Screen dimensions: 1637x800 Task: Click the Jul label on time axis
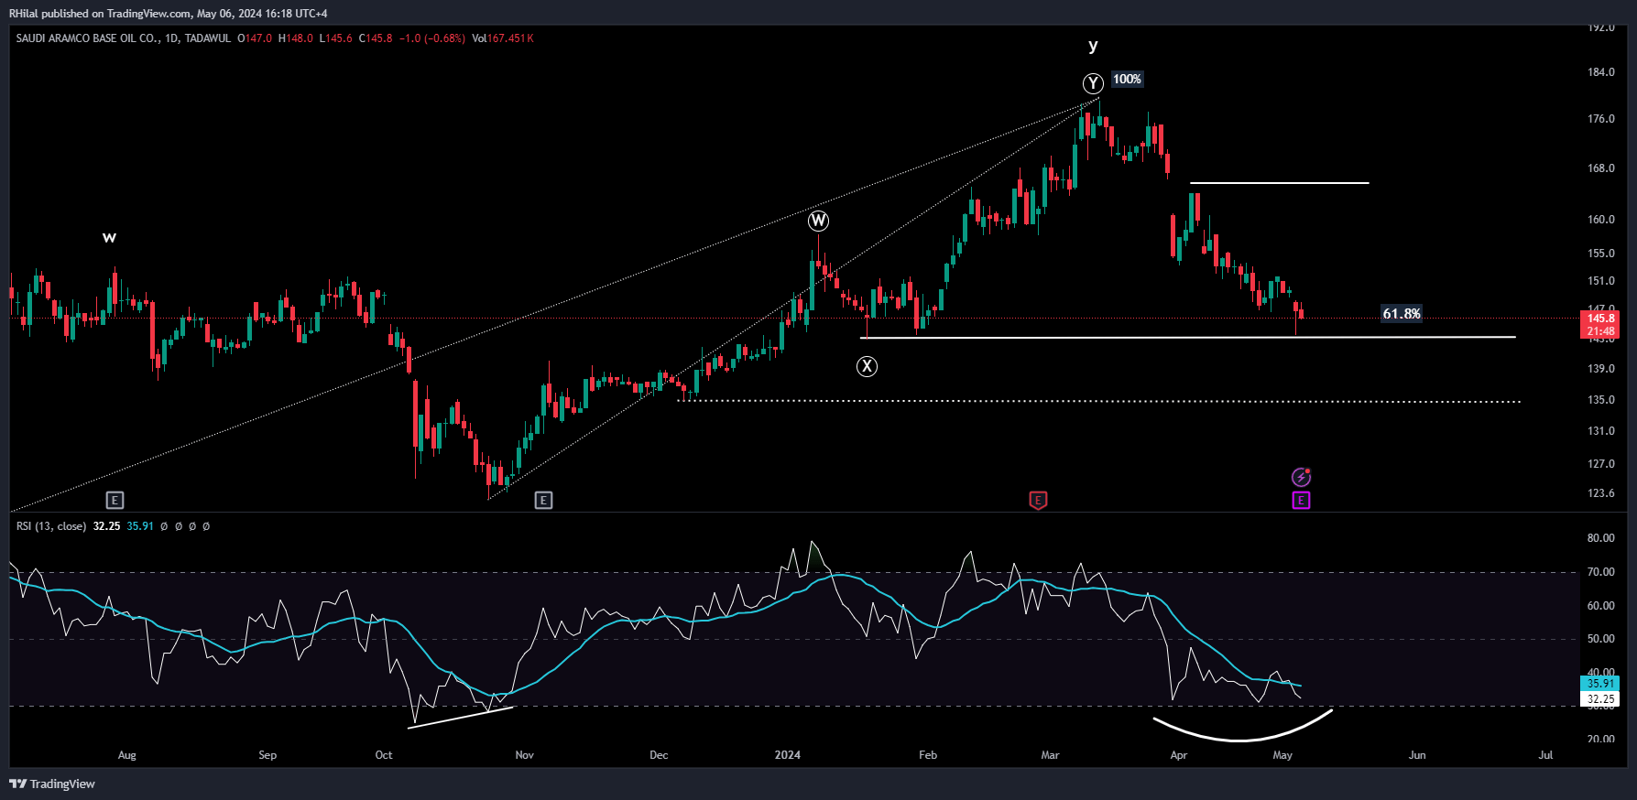1545,755
